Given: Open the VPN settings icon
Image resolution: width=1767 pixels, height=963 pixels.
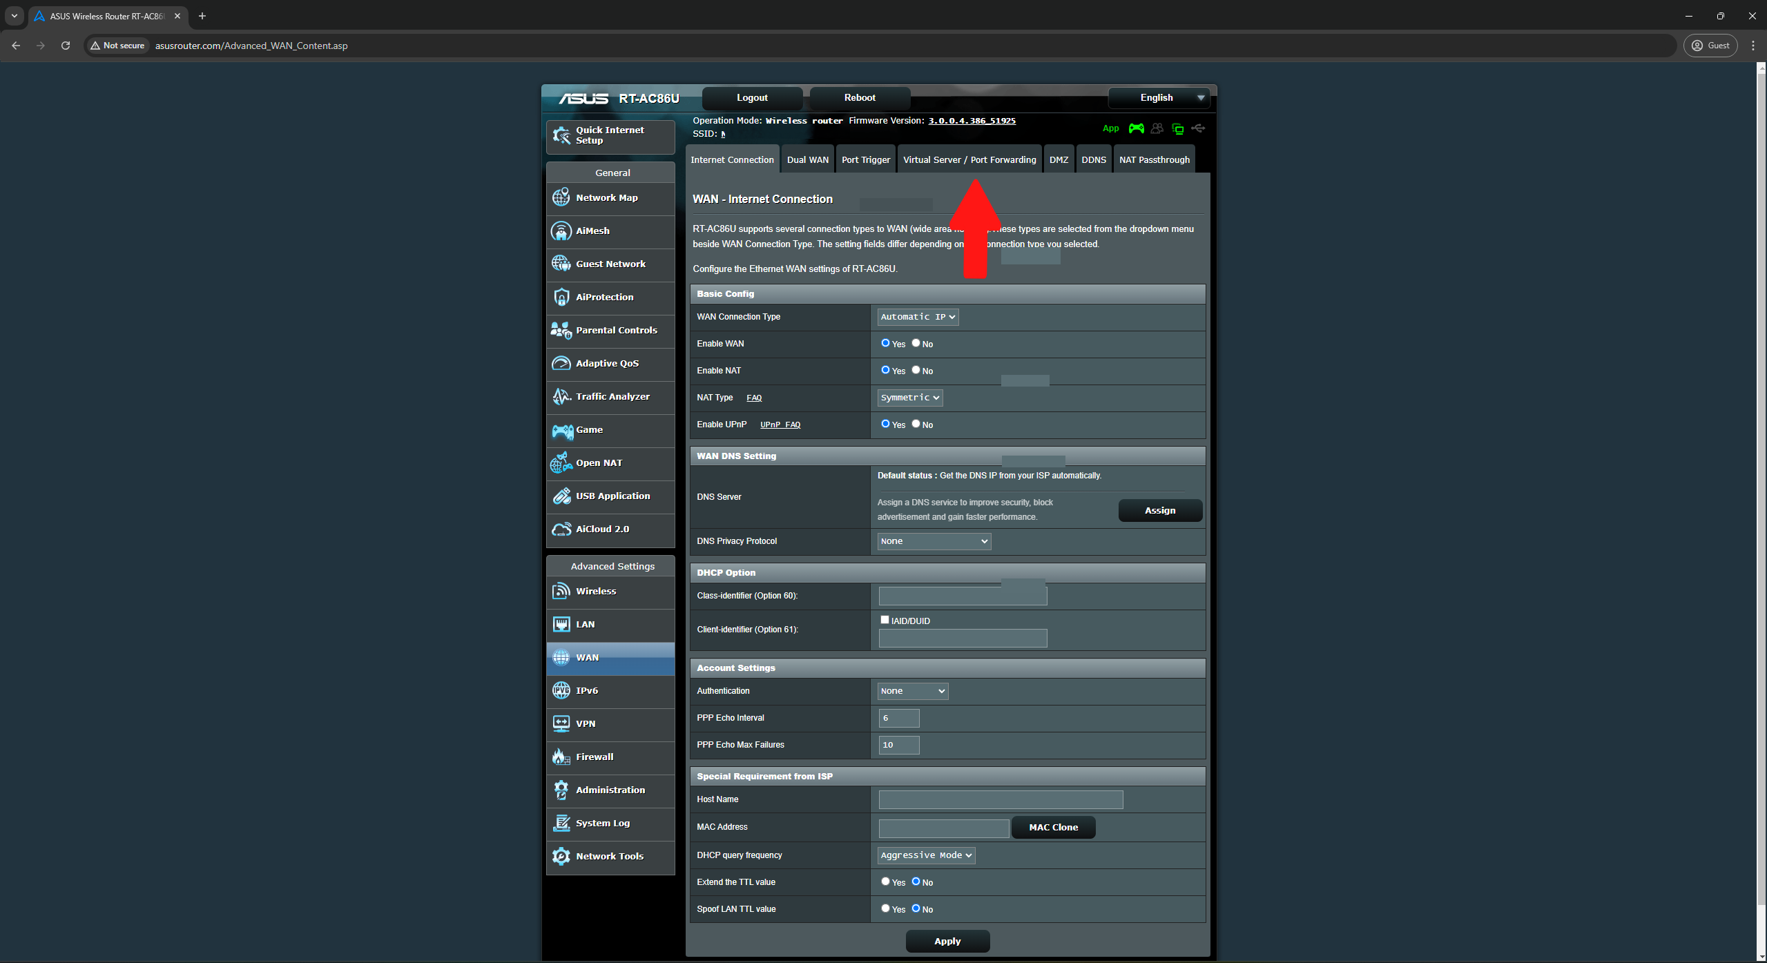Looking at the screenshot, I should (x=561, y=723).
